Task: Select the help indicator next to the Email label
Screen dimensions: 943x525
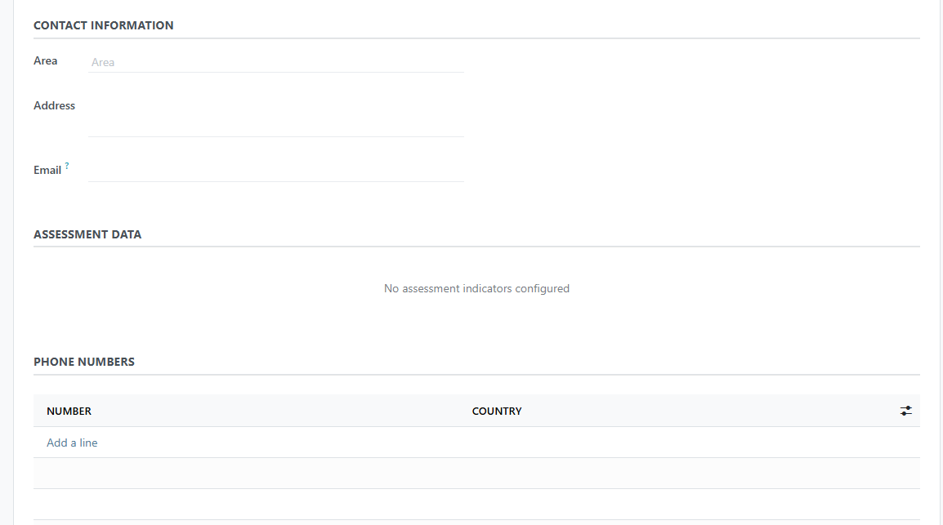Action: pos(67,164)
